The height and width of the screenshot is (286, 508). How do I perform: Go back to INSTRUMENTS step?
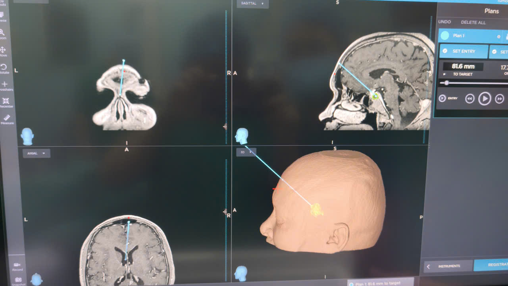tap(448, 266)
